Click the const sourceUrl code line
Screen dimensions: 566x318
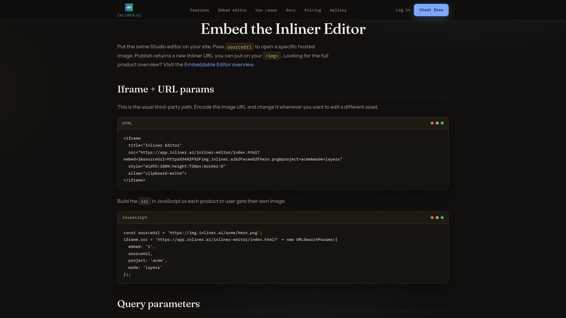193,232
